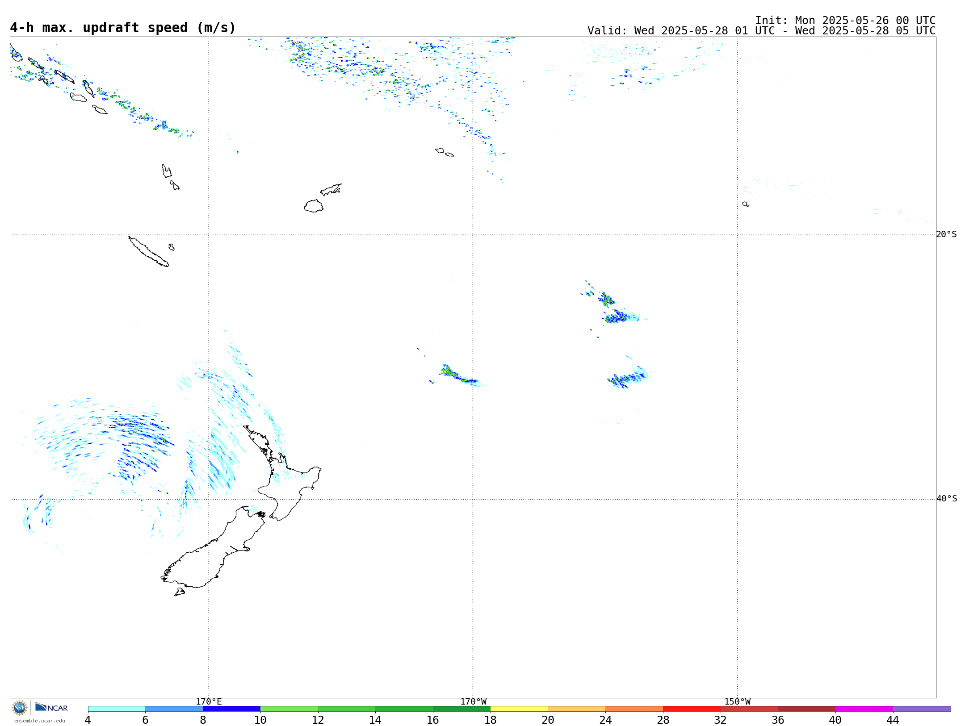Click the plot title '4-h max. updraft speed (m/s)'
965x726 pixels.
(123, 28)
